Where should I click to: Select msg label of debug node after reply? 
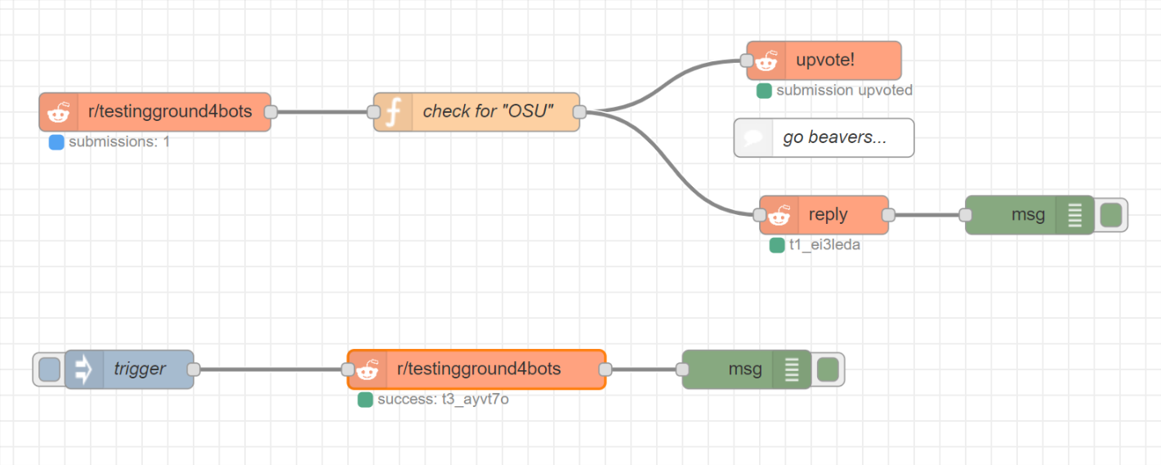pyautogui.click(x=1028, y=215)
